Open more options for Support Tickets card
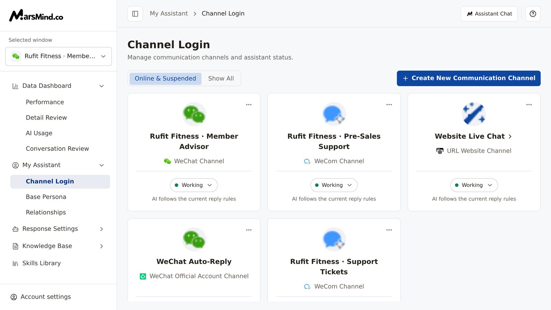 pos(389,230)
